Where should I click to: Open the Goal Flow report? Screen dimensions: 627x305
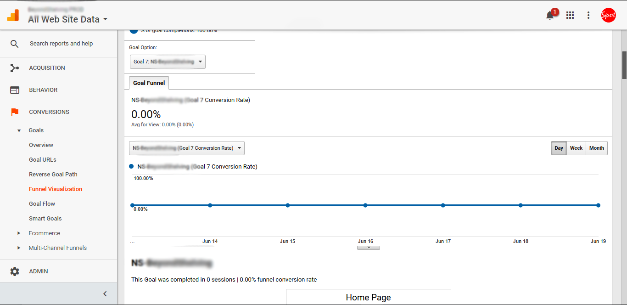[42, 204]
